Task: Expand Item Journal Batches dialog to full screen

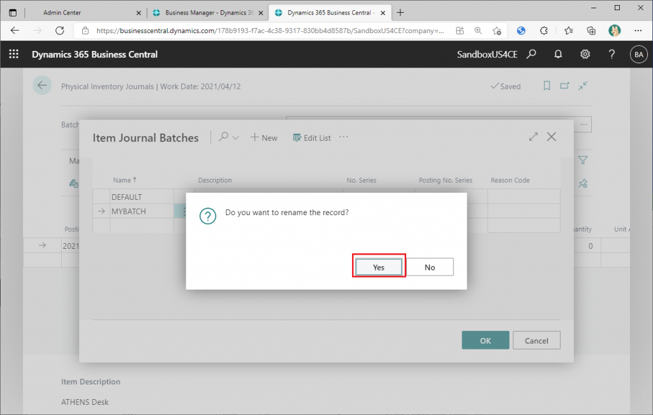Action: tap(533, 137)
